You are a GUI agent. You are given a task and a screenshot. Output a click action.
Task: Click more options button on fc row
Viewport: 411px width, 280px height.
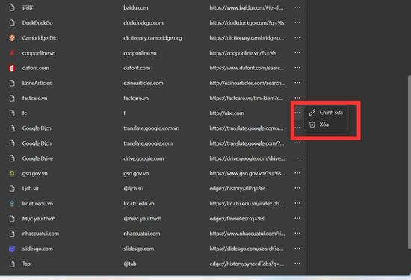(x=297, y=113)
